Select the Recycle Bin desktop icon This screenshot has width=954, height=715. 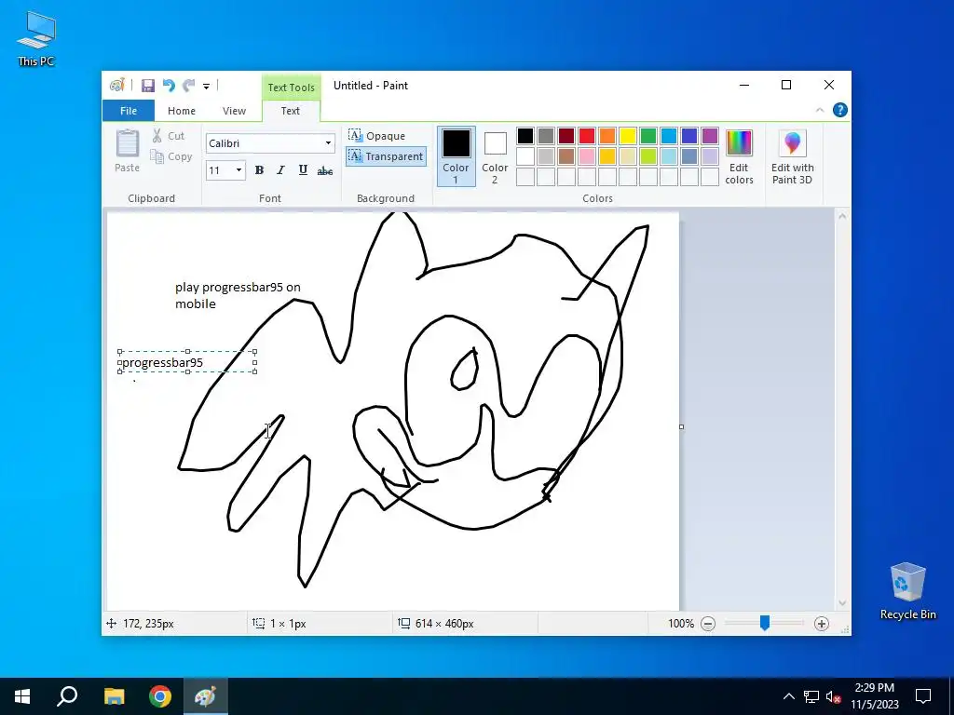pos(907,591)
